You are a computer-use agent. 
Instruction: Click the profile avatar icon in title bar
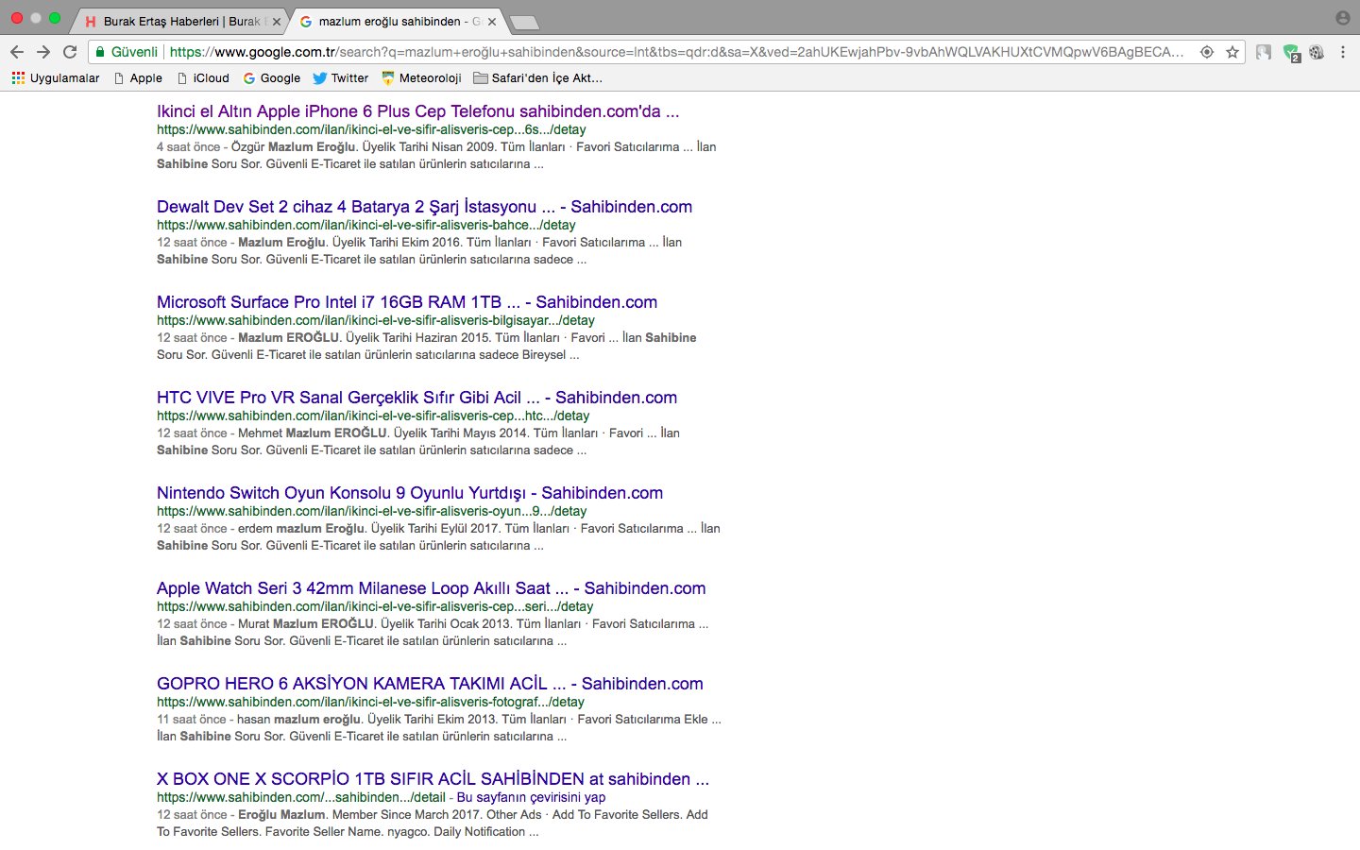pyautogui.click(x=1343, y=18)
